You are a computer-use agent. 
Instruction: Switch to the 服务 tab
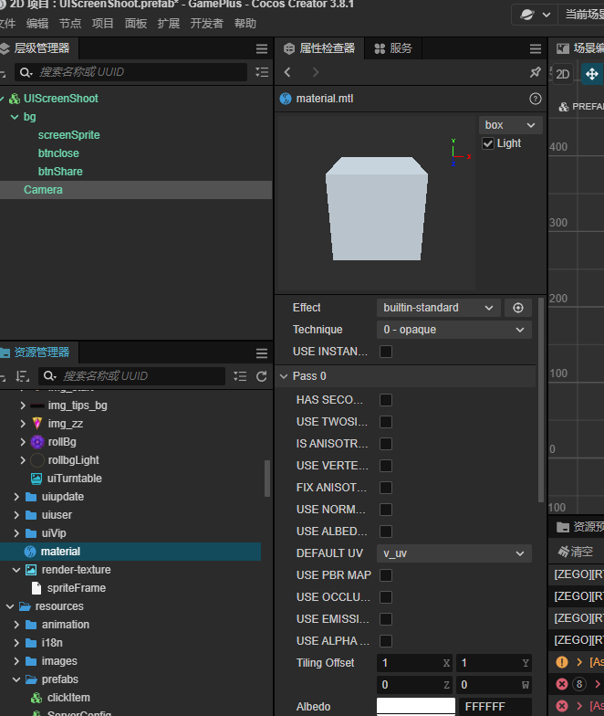click(393, 48)
